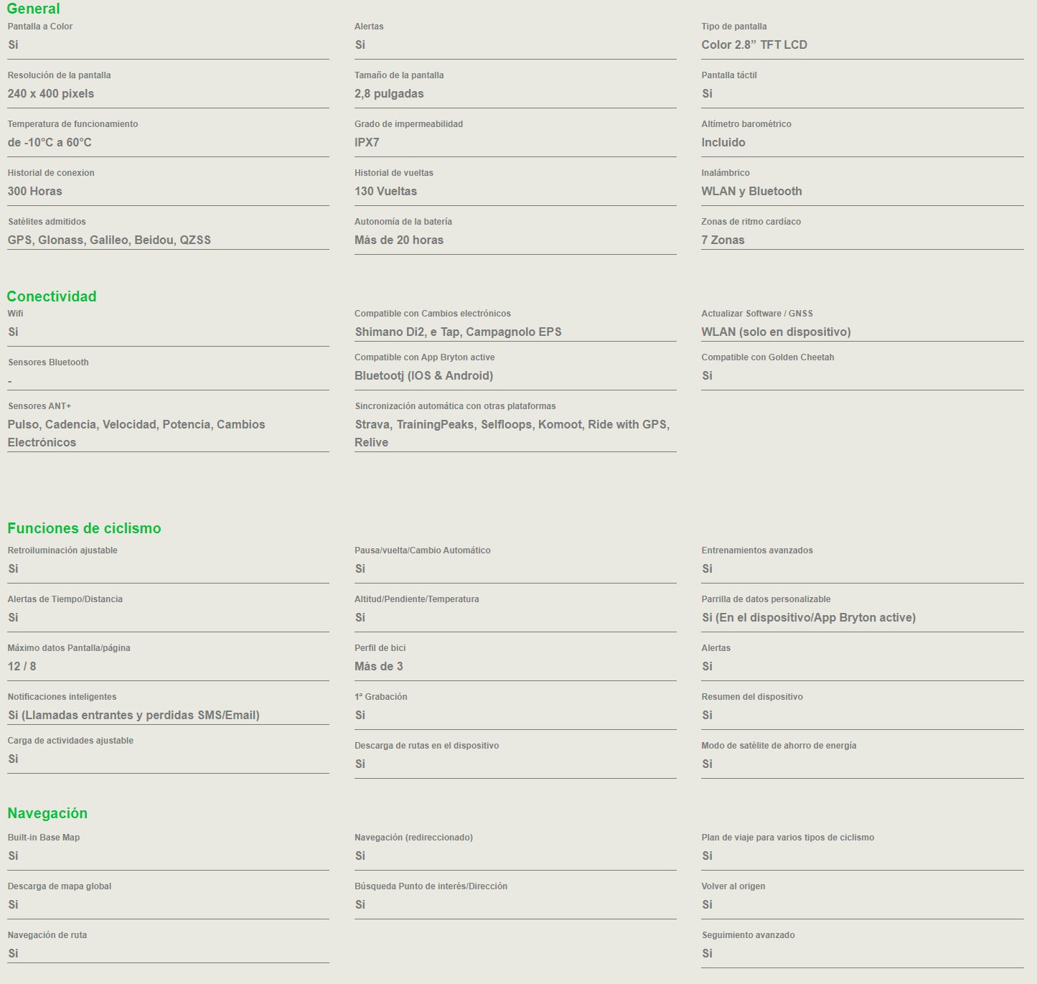Select the GPS, Glonass, Galileo satellites text
The width and height of the screenshot is (1037, 984).
click(x=109, y=240)
